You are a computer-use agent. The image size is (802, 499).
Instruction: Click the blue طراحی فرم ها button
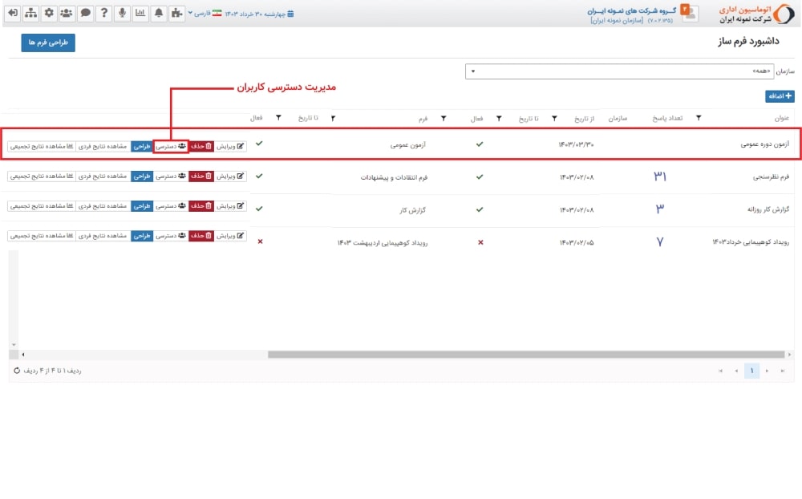(48, 43)
